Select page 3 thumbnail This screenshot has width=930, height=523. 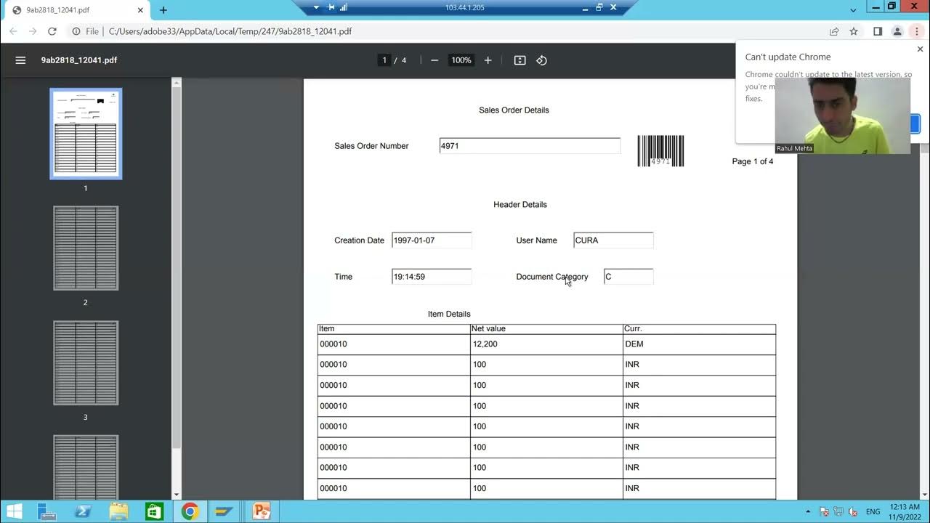tap(86, 363)
